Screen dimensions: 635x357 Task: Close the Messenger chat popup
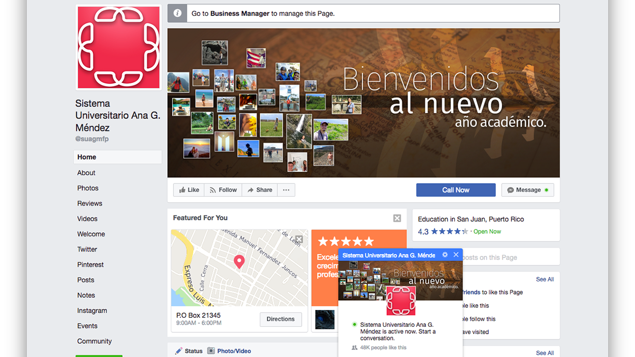(456, 255)
